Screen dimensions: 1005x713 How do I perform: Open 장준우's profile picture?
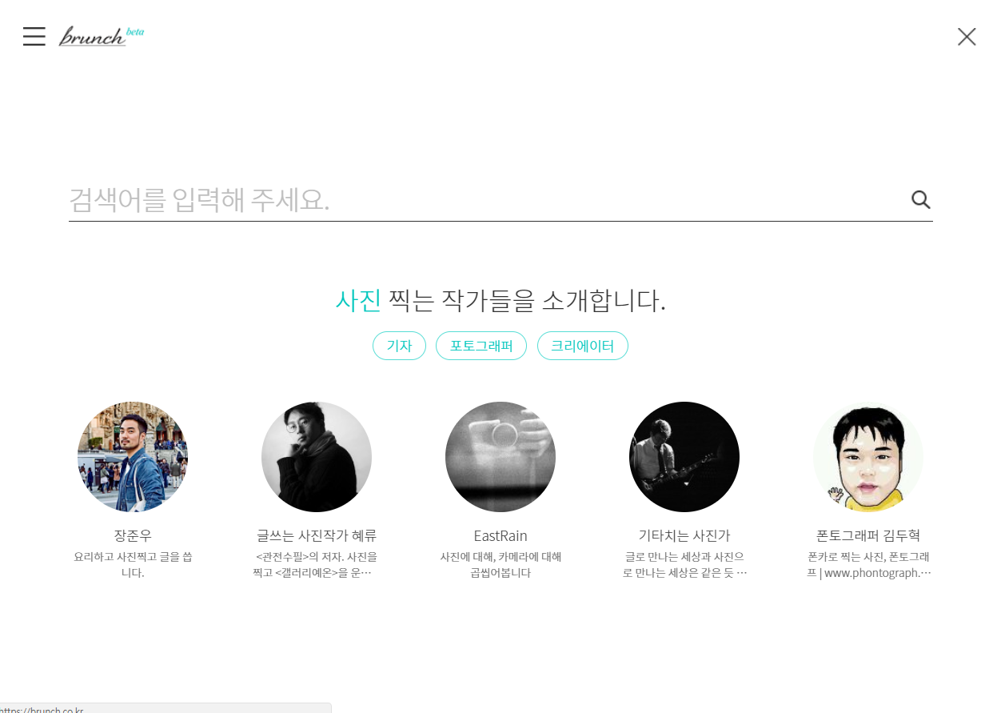pyautogui.click(x=133, y=457)
